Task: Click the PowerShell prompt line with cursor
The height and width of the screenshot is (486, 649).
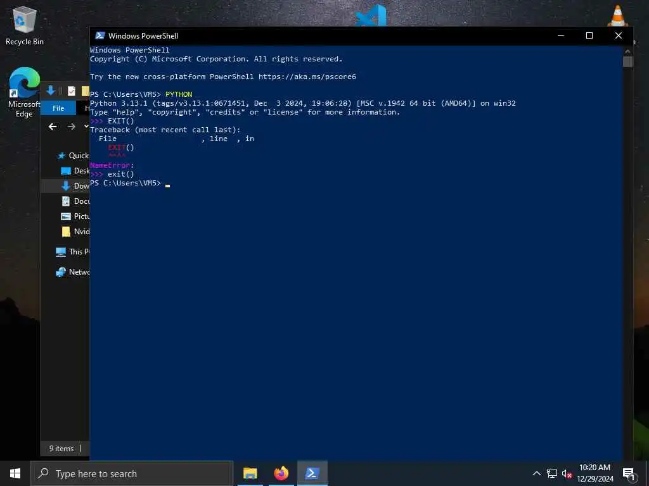Action: tap(130, 183)
